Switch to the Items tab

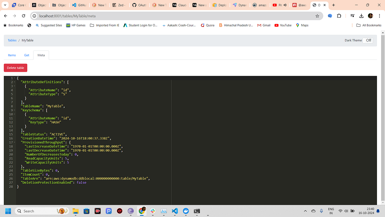[12, 55]
